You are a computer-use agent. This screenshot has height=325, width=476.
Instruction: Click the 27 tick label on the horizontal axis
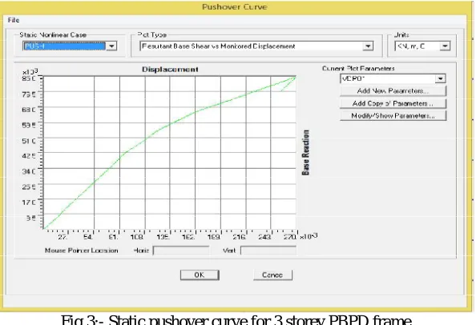(x=63, y=237)
